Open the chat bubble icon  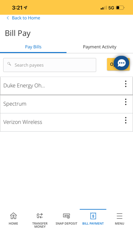[121, 63]
